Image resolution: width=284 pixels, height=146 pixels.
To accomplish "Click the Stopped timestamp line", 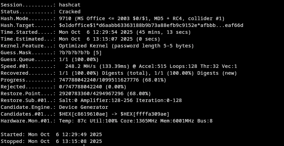I will click(51, 141).
